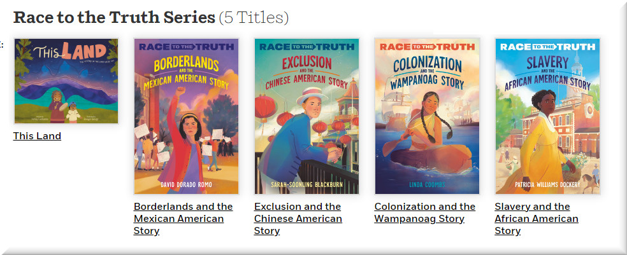Select the Exclusion and Chinese American cover

click(306, 116)
